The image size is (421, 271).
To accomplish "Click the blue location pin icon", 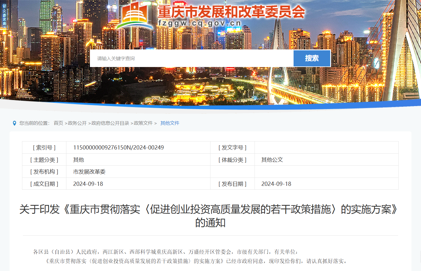I will (14, 123).
